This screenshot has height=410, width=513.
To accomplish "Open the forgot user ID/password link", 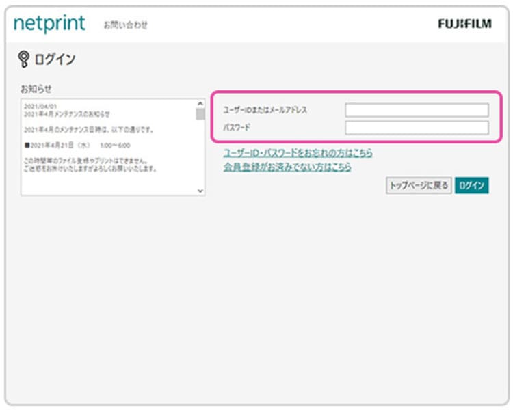I will 298,152.
